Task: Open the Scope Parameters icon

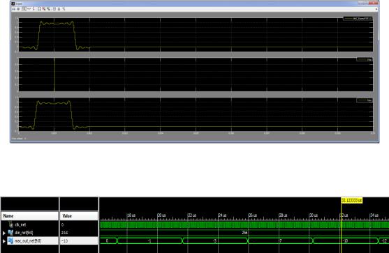Action: point(18,9)
